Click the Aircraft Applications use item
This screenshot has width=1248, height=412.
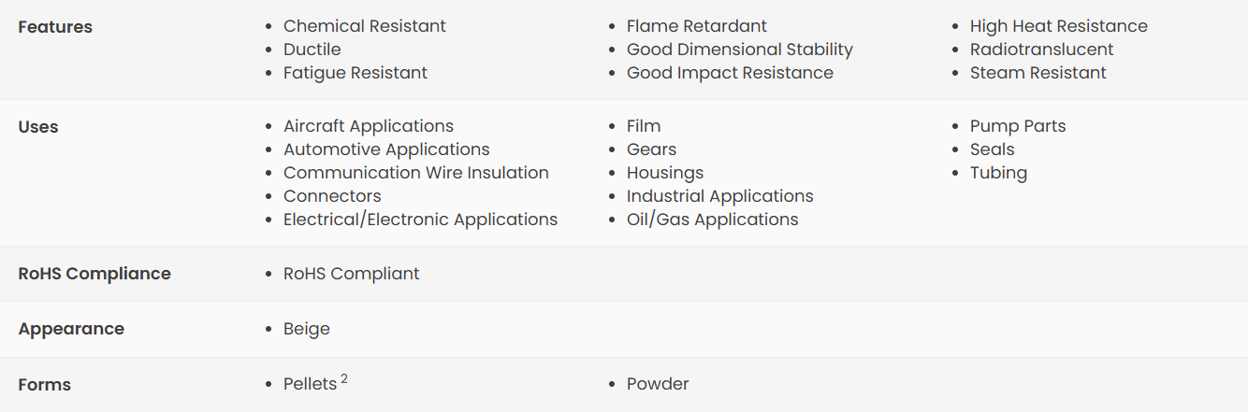[x=369, y=126]
